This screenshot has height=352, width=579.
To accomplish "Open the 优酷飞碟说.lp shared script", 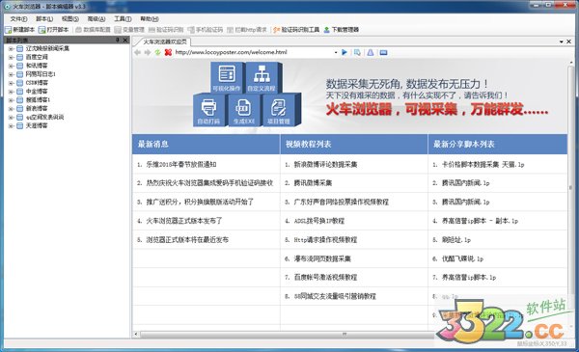I will pyautogui.click(x=462, y=259).
